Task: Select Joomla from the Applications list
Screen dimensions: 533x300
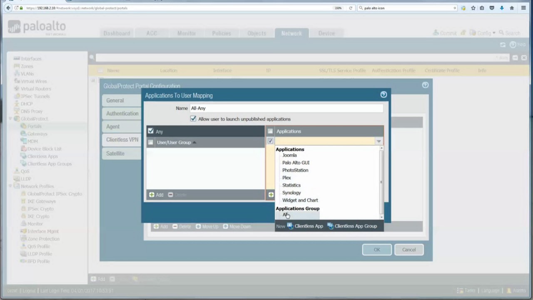Action: 289,155
